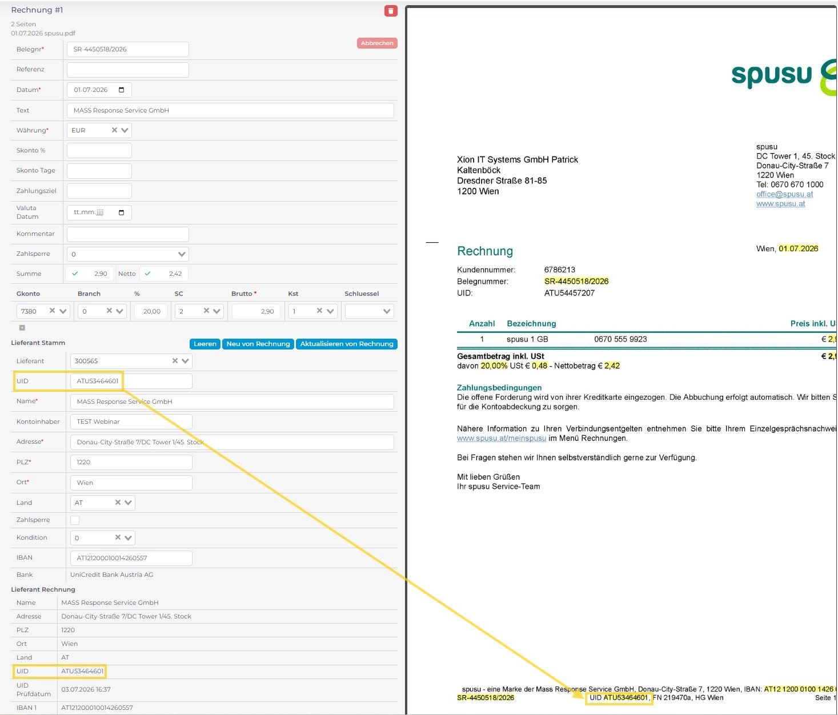Select the bank name UniCredit Bank Austria AG
The height and width of the screenshot is (715, 838).
pos(111,575)
